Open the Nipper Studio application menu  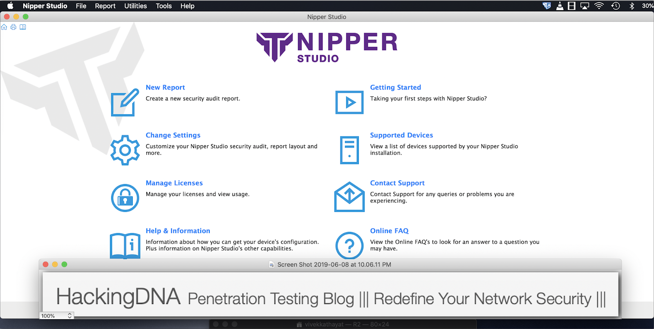pos(45,6)
